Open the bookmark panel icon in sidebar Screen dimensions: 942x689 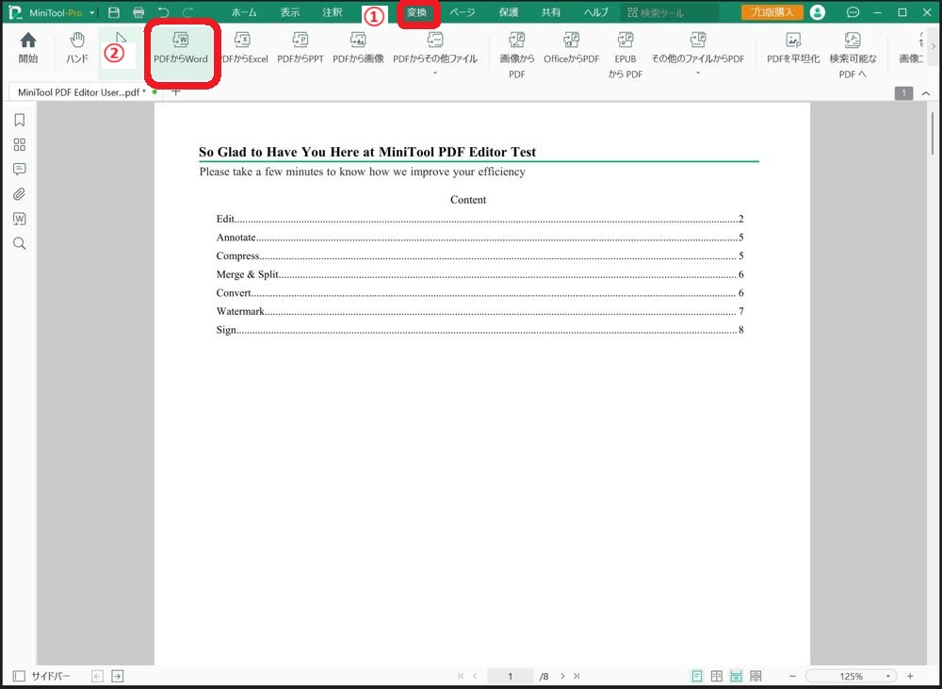pos(19,121)
